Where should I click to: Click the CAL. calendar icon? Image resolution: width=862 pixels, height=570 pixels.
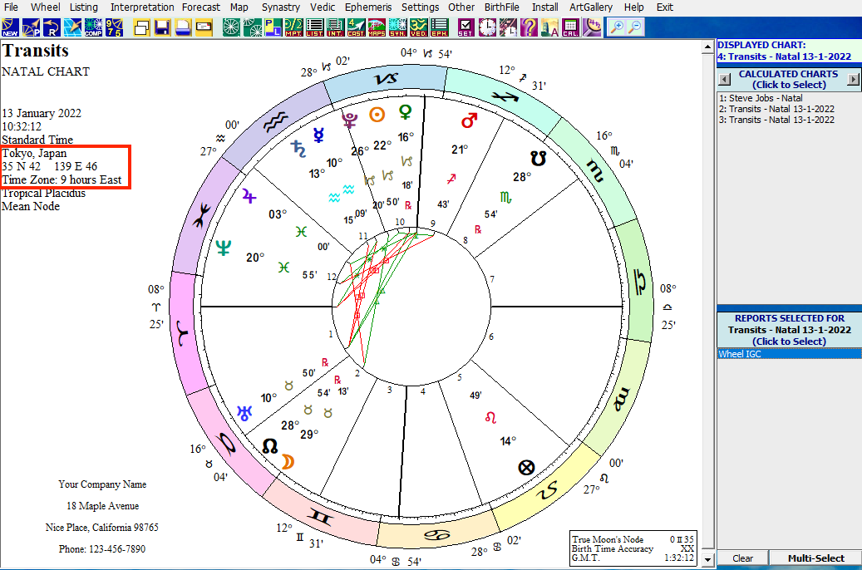pyautogui.click(x=570, y=27)
